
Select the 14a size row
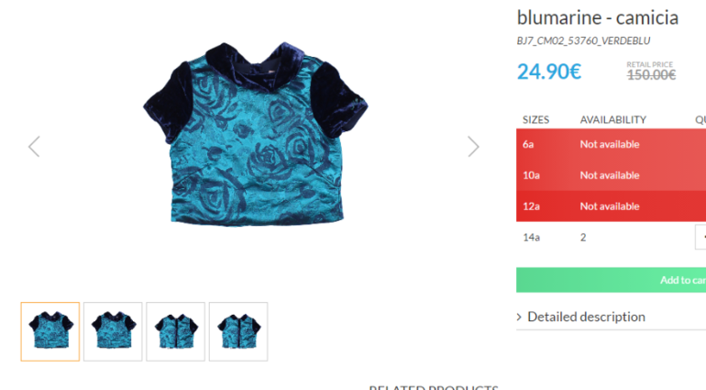pos(611,237)
